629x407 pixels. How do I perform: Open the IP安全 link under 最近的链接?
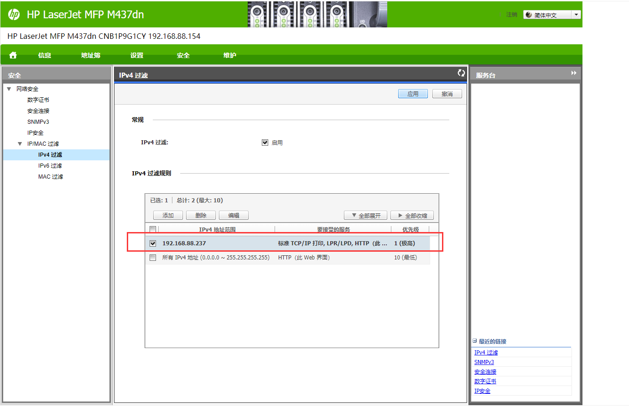(x=483, y=391)
